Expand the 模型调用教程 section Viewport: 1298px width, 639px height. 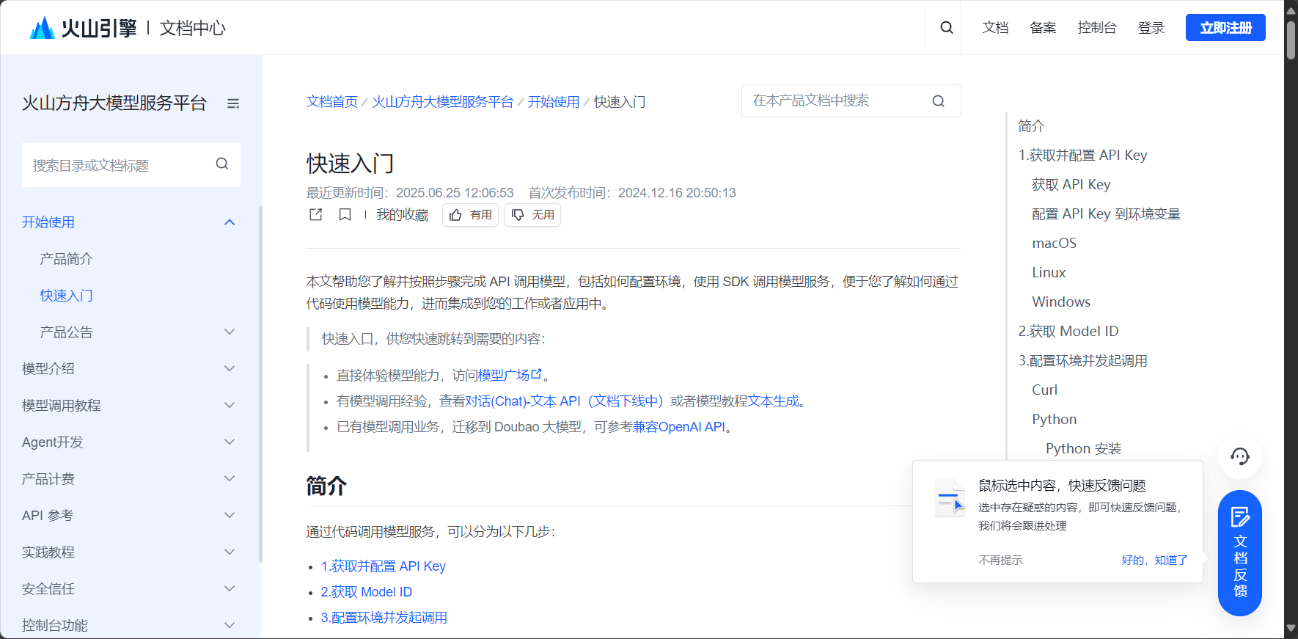(x=230, y=406)
